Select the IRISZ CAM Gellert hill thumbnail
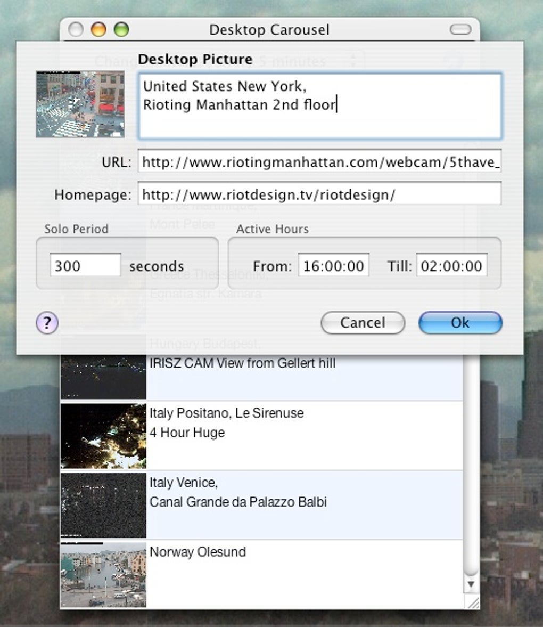Screen dimensions: 543x627 coord(103,376)
